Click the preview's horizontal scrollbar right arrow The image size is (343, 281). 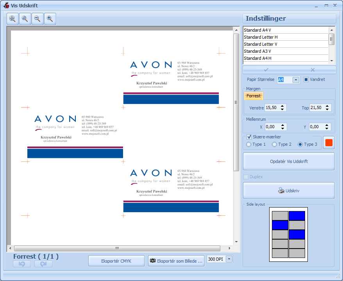pyautogui.click(x=229, y=248)
